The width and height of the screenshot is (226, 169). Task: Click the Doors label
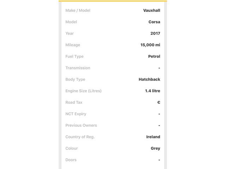(x=71, y=160)
